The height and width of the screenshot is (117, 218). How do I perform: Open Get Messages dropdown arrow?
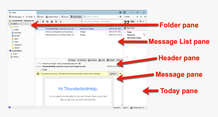tap(24, 17)
